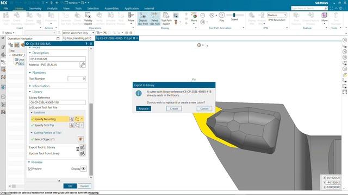Switch to the Geometry ribbon tab
Image resolution: width=348 pixels, height=195 pixels.
coord(35,9)
